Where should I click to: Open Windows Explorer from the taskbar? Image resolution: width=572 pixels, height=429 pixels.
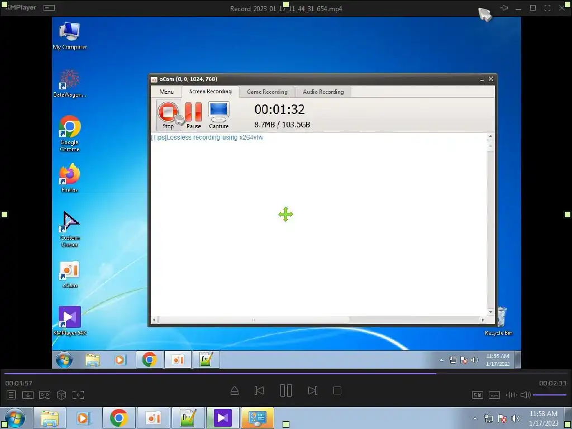click(50, 418)
